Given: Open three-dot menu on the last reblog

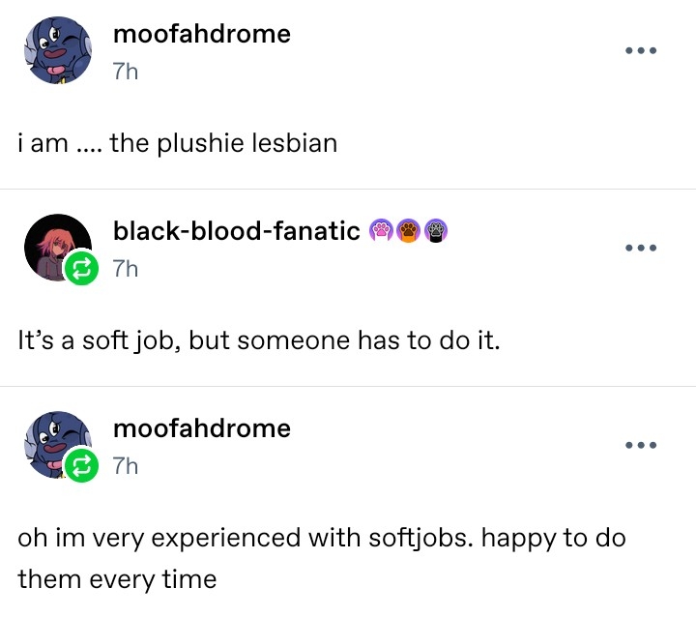Looking at the screenshot, I should pos(641,445).
